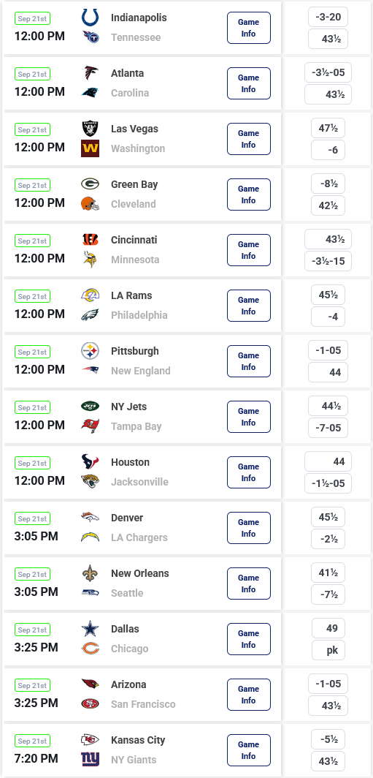Select the Indianapolis -3-20 spread
373x778 pixels.
(328, 17)
